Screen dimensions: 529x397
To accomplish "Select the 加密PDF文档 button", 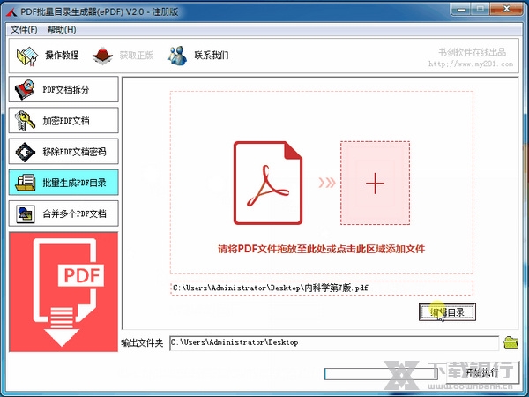I will coord(63,121).
